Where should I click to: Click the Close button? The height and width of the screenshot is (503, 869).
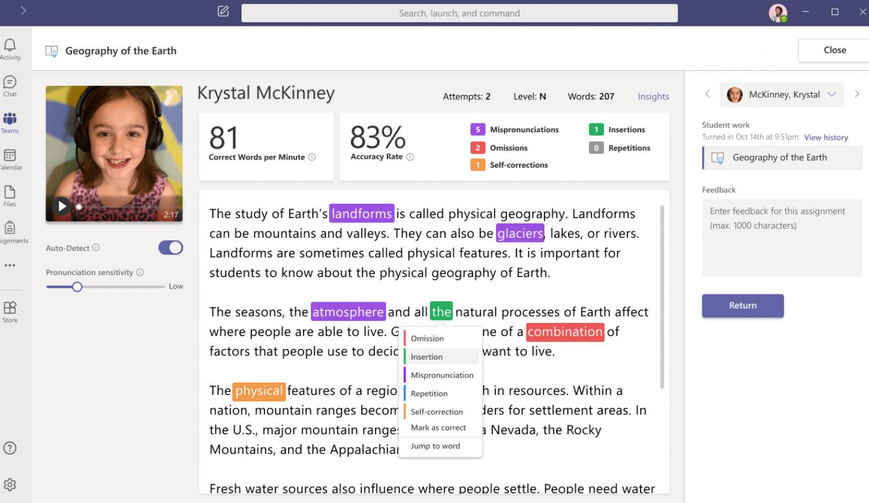835,50
